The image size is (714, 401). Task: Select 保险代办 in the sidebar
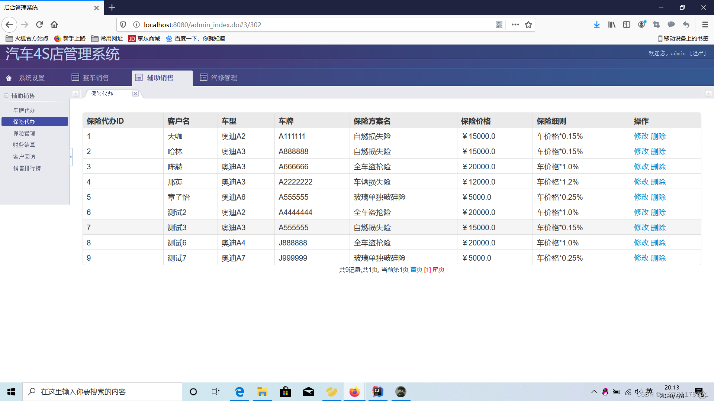point(35,122)
